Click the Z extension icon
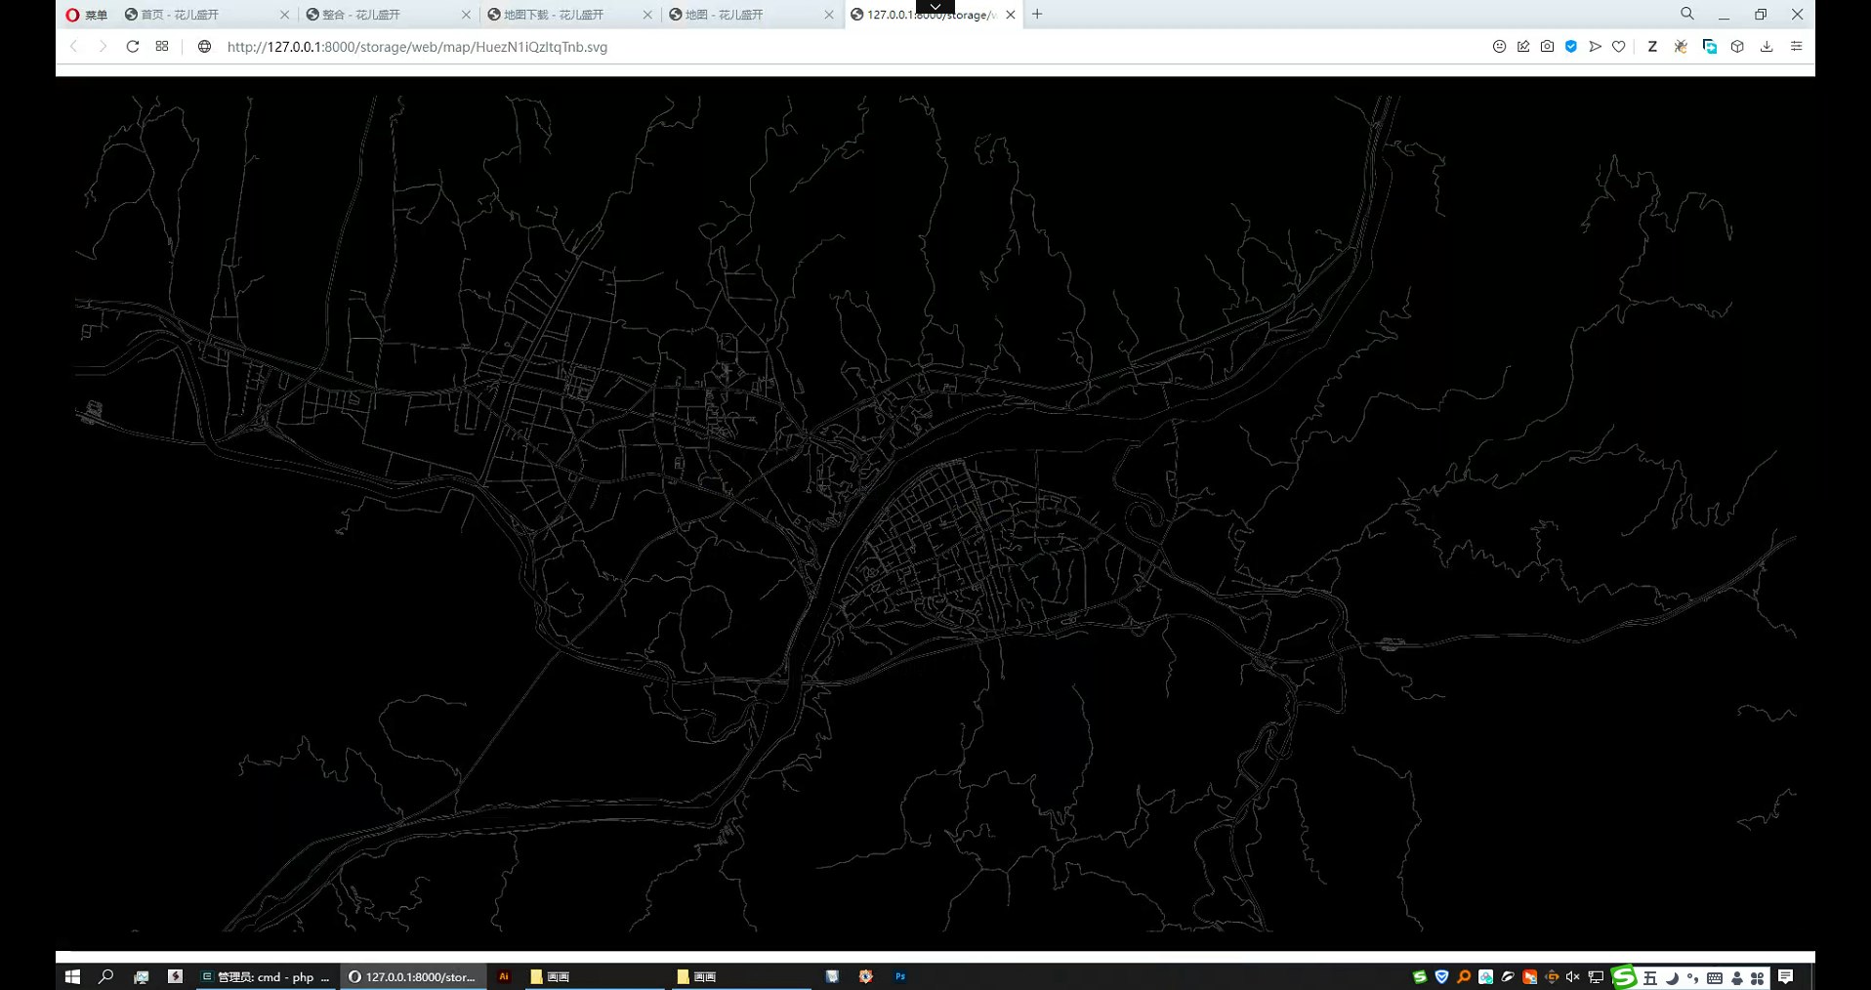This screenshot has height=990, width=1871. pos(1652,47)
